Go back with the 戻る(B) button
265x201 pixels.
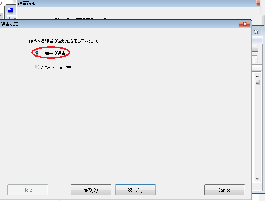(91, 190)
